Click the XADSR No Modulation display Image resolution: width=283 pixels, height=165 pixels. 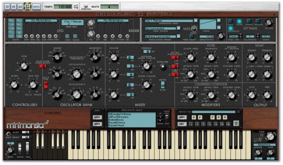coord(113,20)
